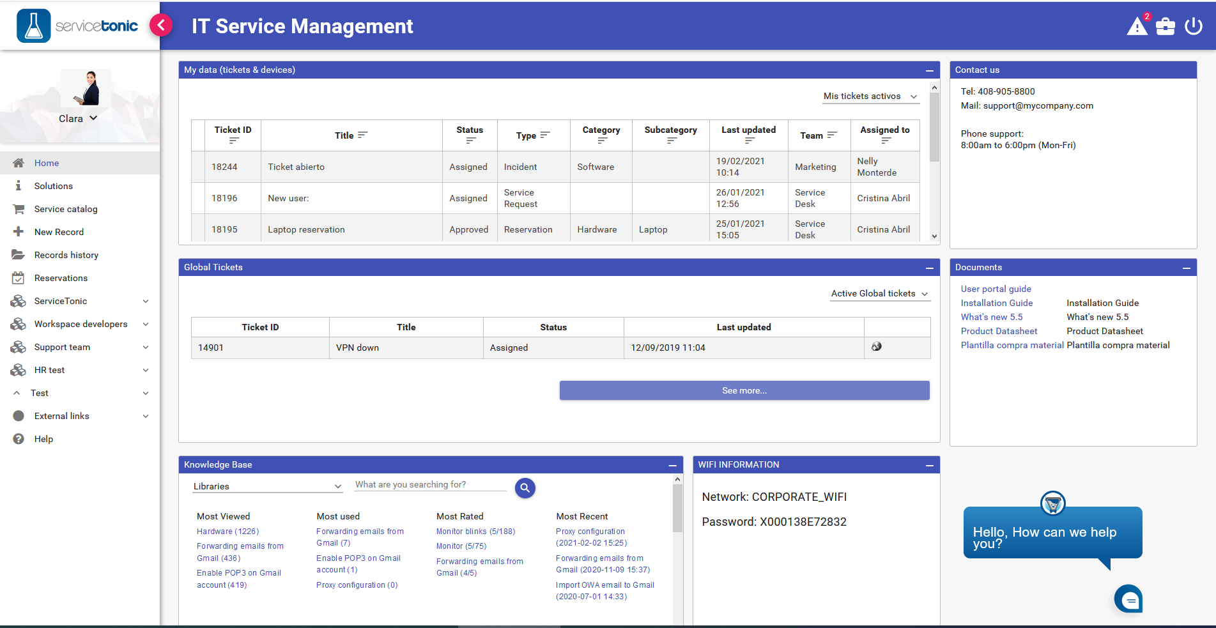Click the power logout icon
1216x628 pixels.
[1193, 27]
